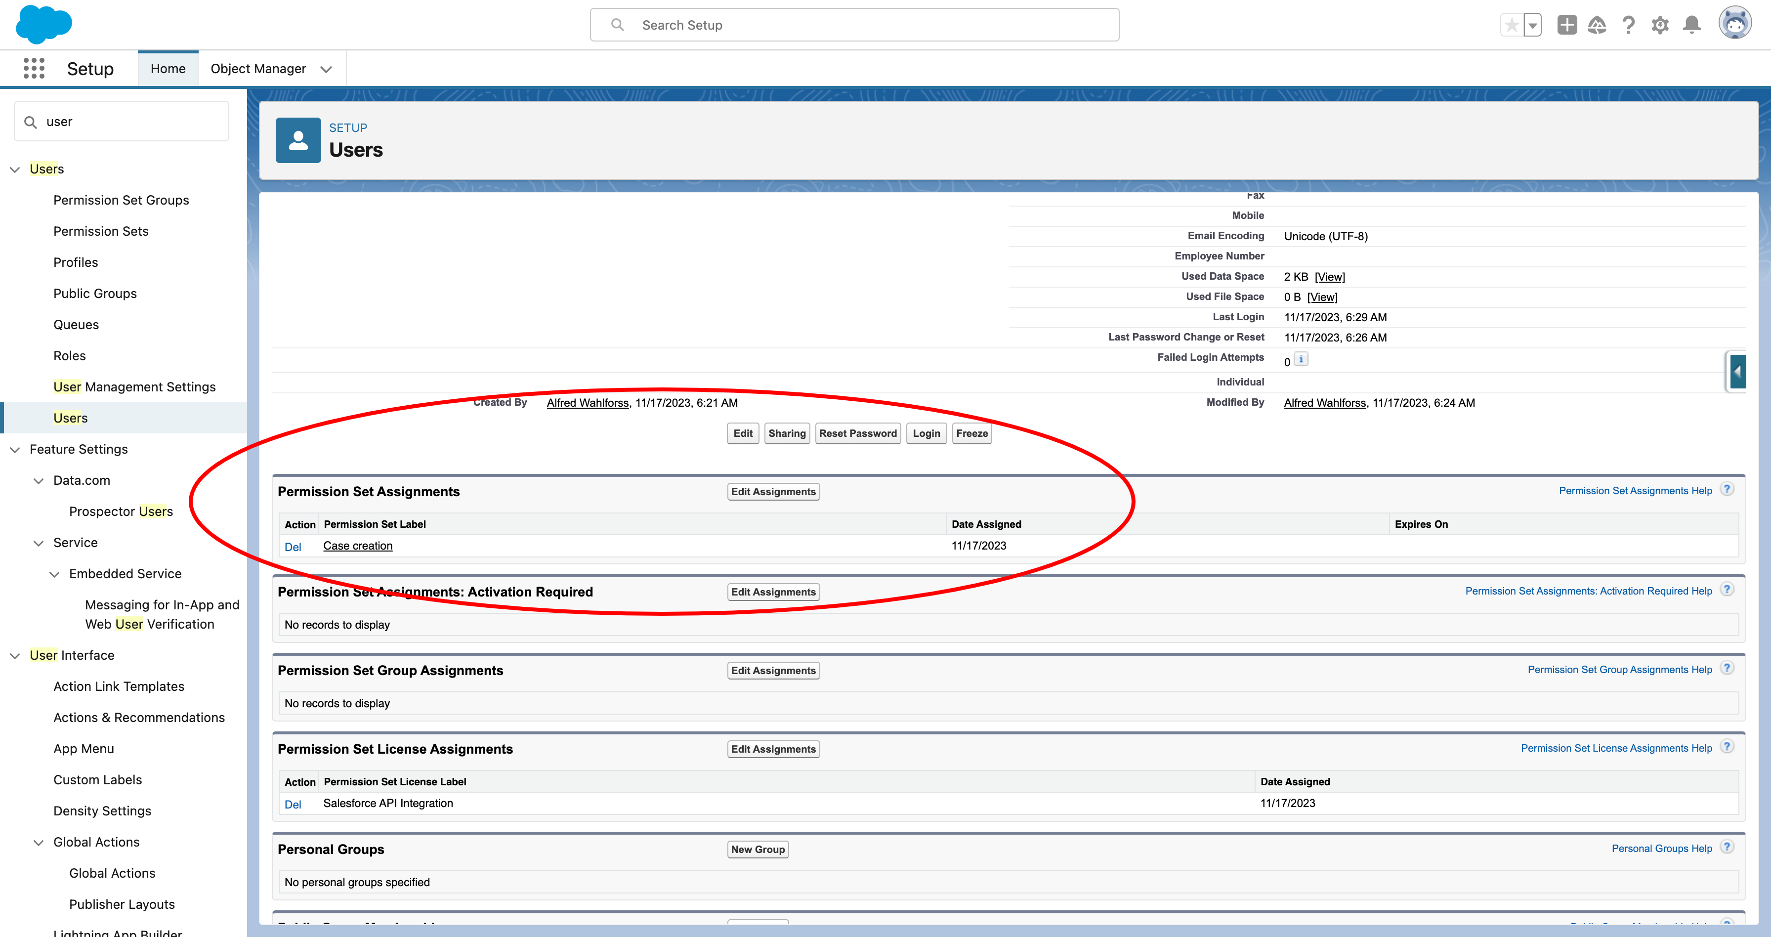Viewport: 1771px width, 937px height.
Task: Open Action Link Templates
Action: [x=119, y=687]
